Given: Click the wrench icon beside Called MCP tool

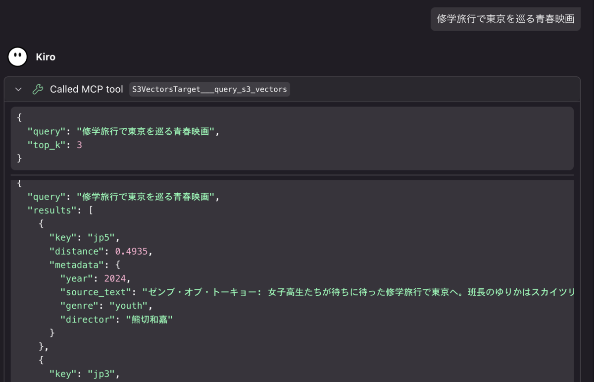Looking at the screenshot, I should coord(38,89).
